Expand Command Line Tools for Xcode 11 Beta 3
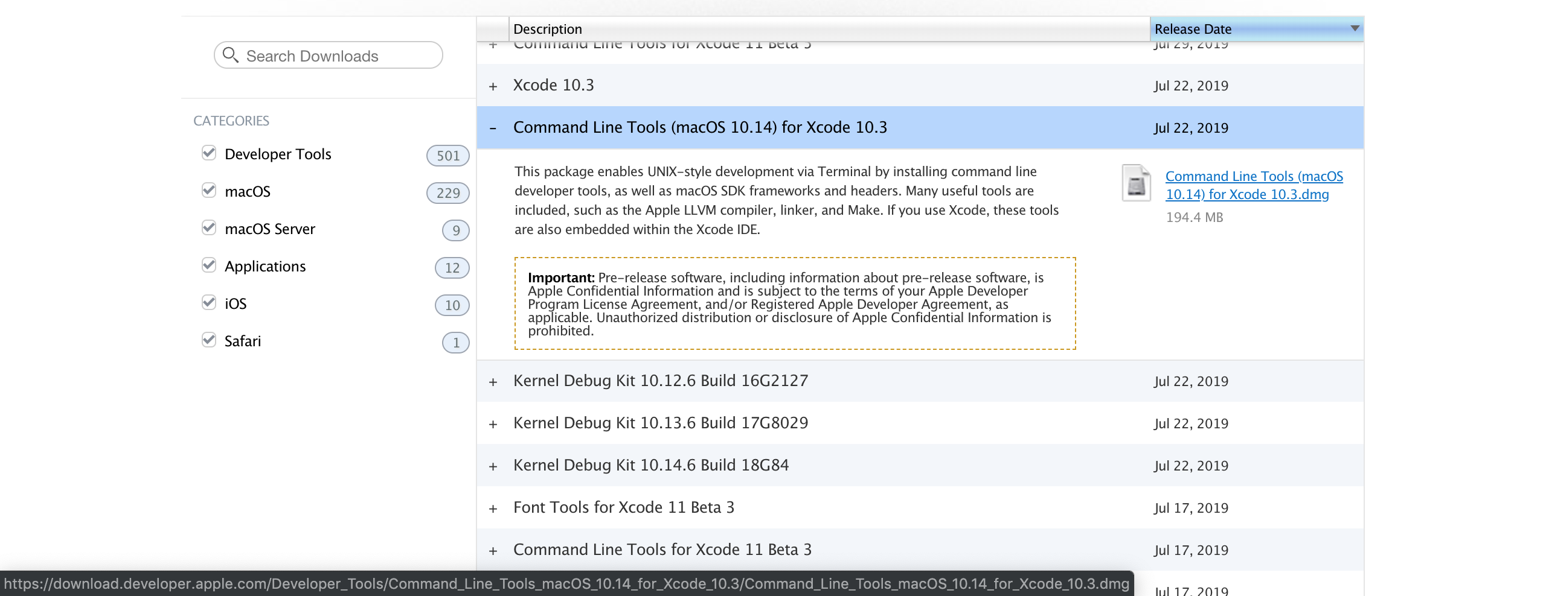Screen dimensions: 1546x596 (x=493, y=551)
